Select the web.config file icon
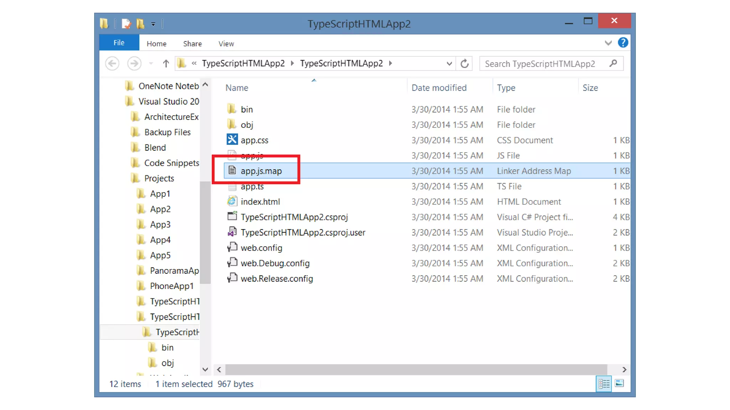 (232, 247)
